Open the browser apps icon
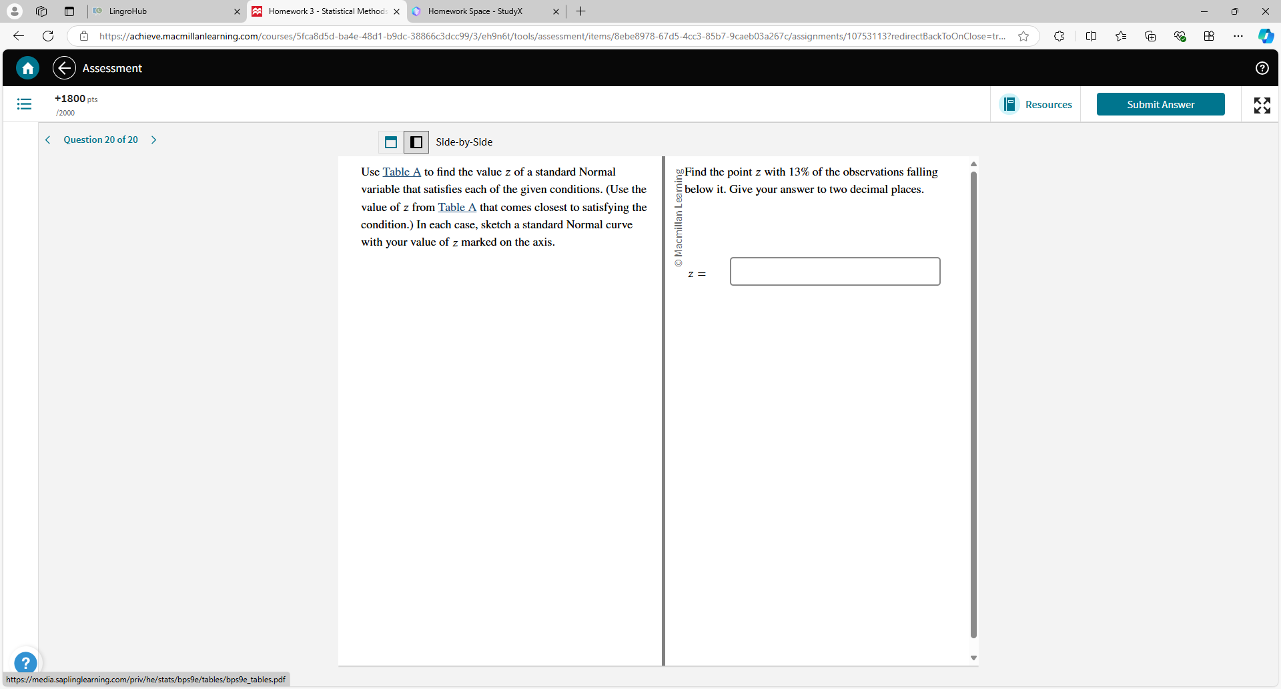This screenshot has width=1281, height=689. tap(1209, 36)
